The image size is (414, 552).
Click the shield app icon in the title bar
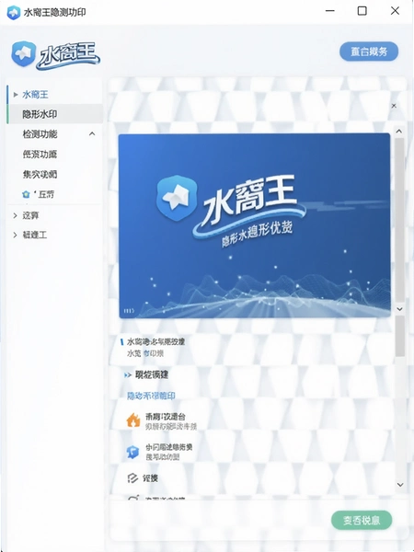(x=14, y=12)
